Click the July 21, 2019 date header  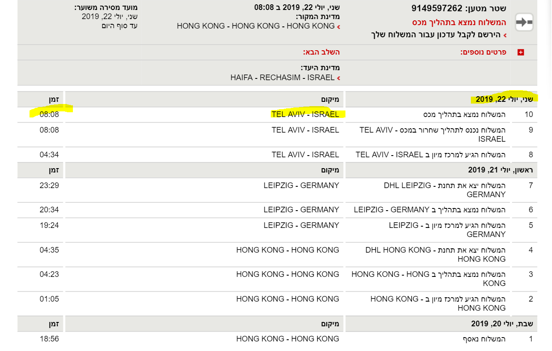(500, 170)
